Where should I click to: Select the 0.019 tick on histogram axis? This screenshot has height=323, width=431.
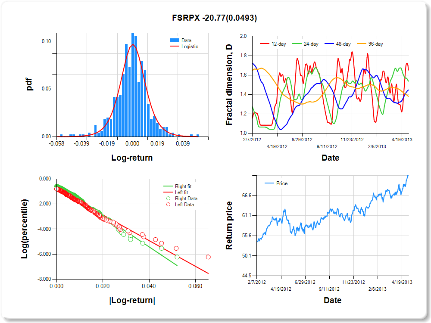[x=157, y=144]
